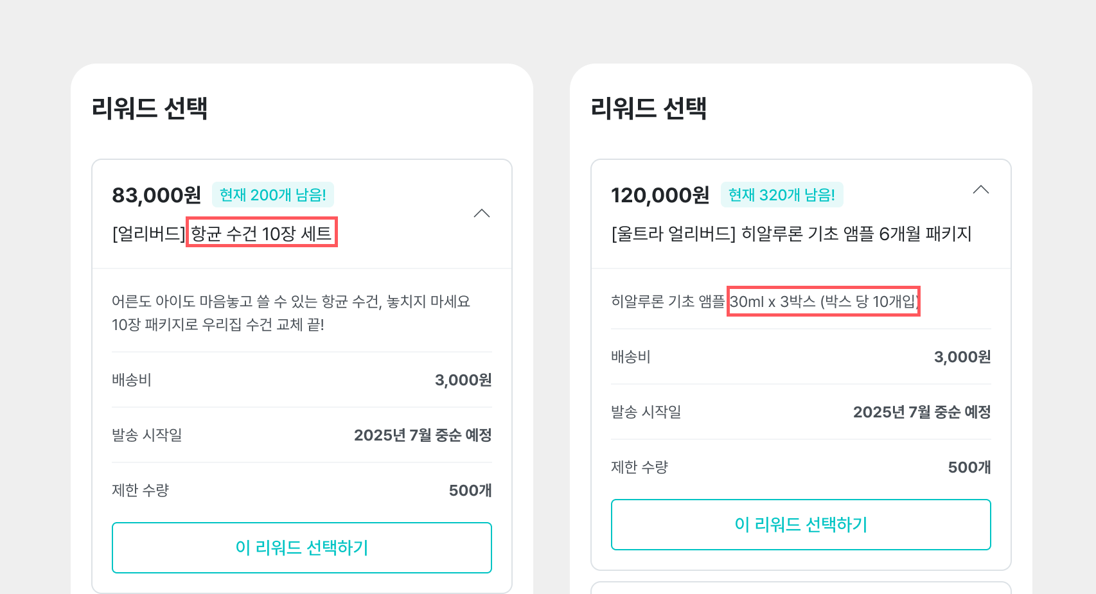Click 발송 시작일 date in the towel card

423,435
